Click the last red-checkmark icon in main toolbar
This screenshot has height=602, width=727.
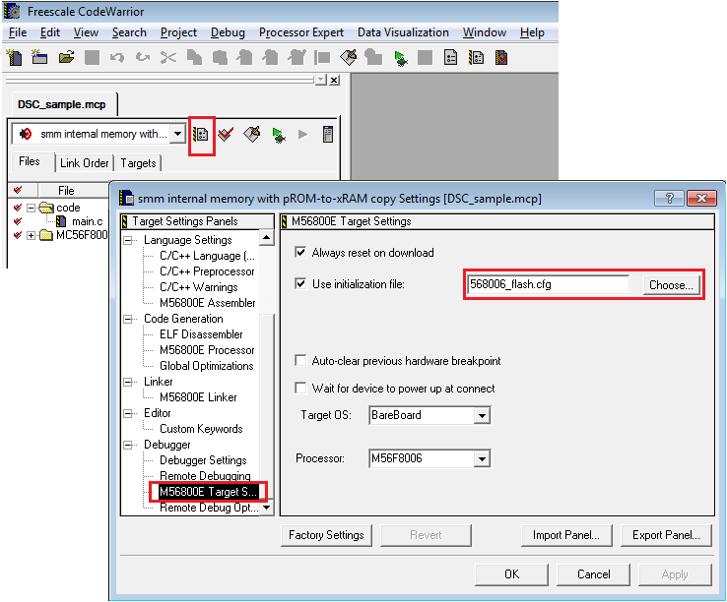[501, 58]
